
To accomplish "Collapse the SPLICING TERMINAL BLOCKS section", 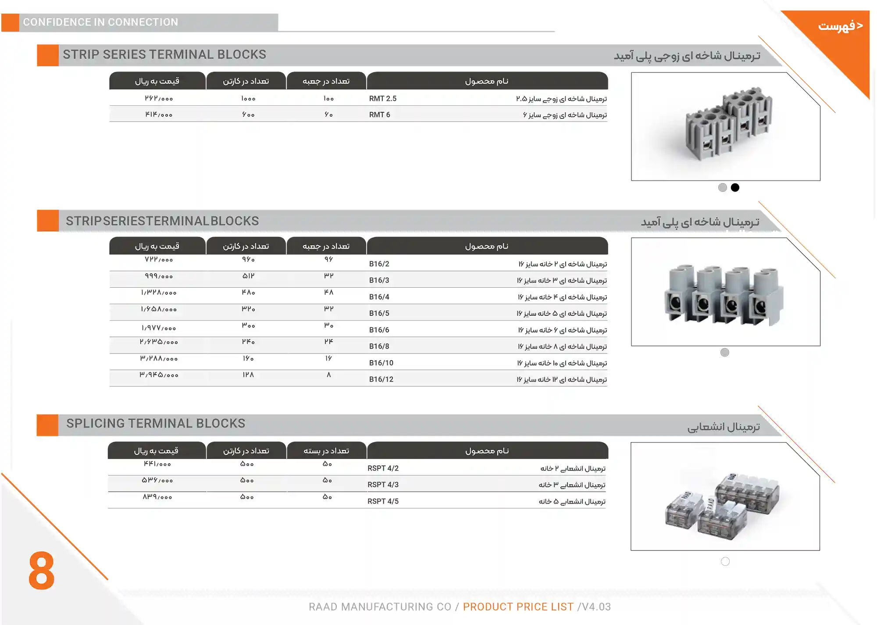I will click(x=156, y=423).
